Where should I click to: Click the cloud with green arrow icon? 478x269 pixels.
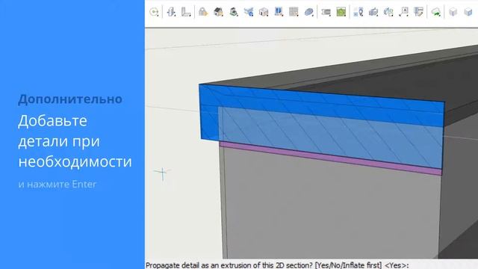point(436,12)
